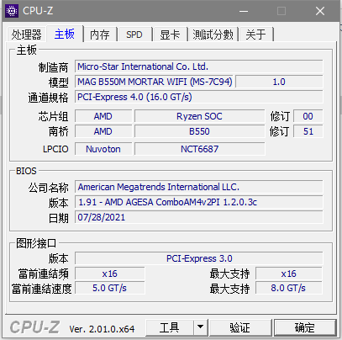Viewport: 342px width, 340px height.
Task: Go to the 測試分數 tab
Action: click(x=213, y=35)
